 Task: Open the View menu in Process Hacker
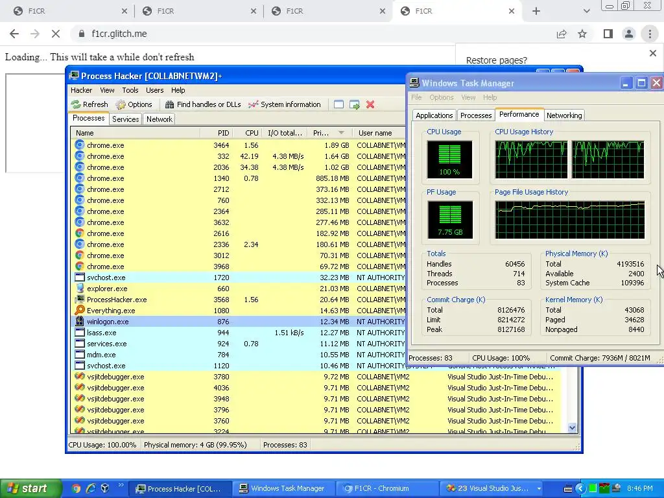tap(107, 90)
